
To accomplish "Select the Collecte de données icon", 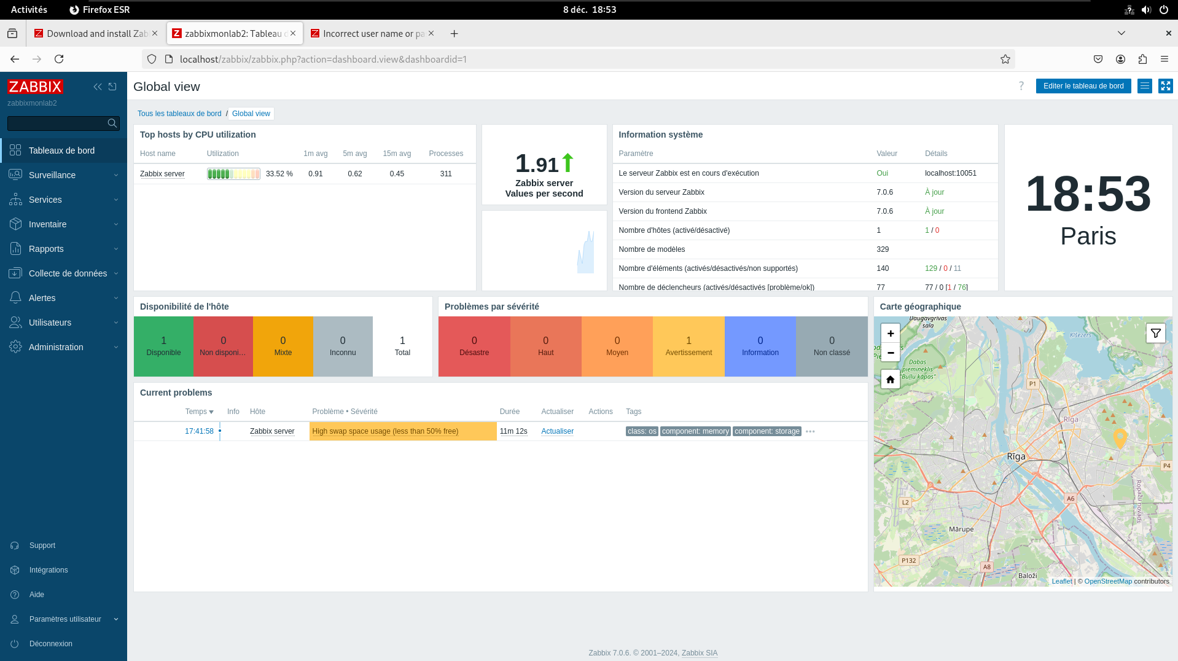I will tap(16, 273).
